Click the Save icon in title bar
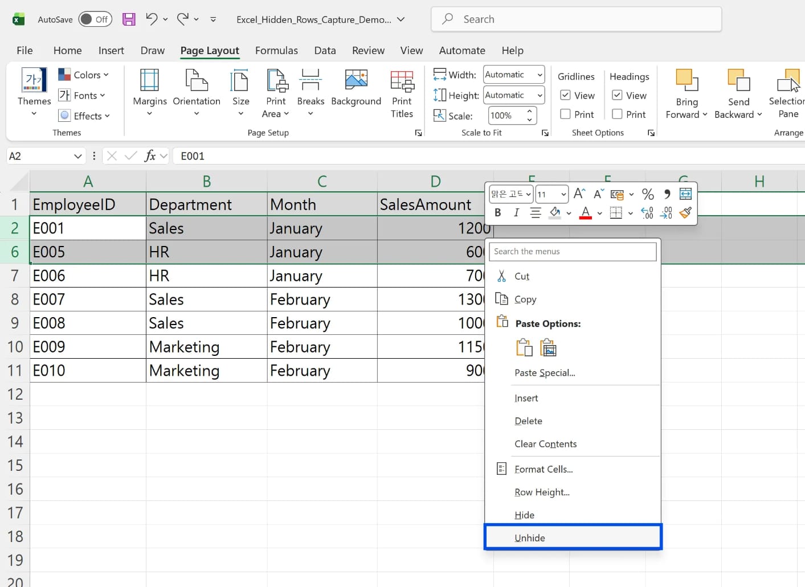This screenshot has height=587, width=805. pos(129,19)
